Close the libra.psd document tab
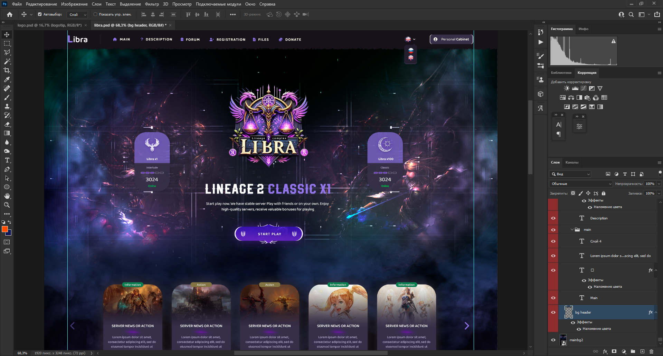Image resolution: width=663 pixels, height=356 pixels. tap(170, 25)
